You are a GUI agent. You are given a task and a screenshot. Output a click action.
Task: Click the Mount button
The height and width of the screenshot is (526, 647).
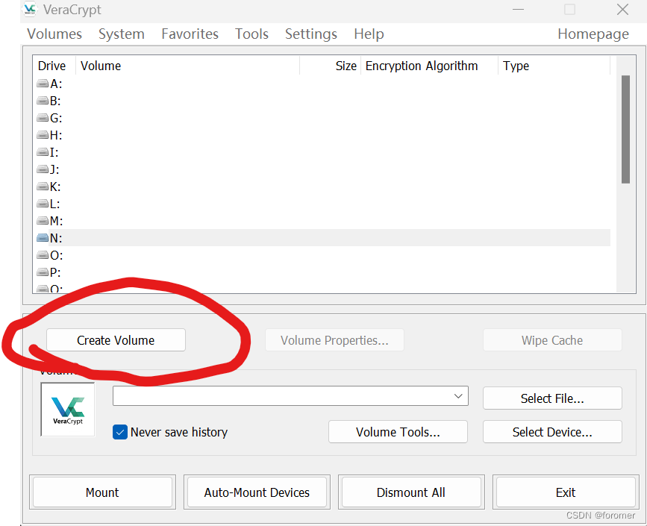coord(102,492)
